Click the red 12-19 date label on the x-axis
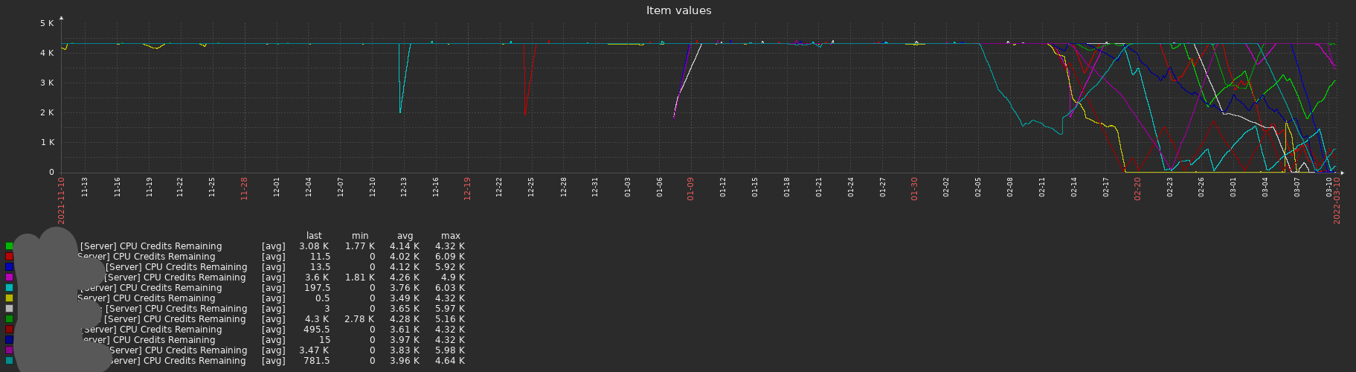The height and width of the screenshot is (372, 1356). click(x=467, y=188)
